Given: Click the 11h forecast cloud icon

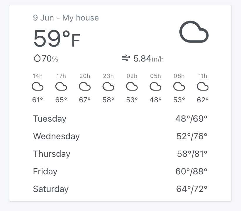Looking at the screenshot, I should point(202,86).
